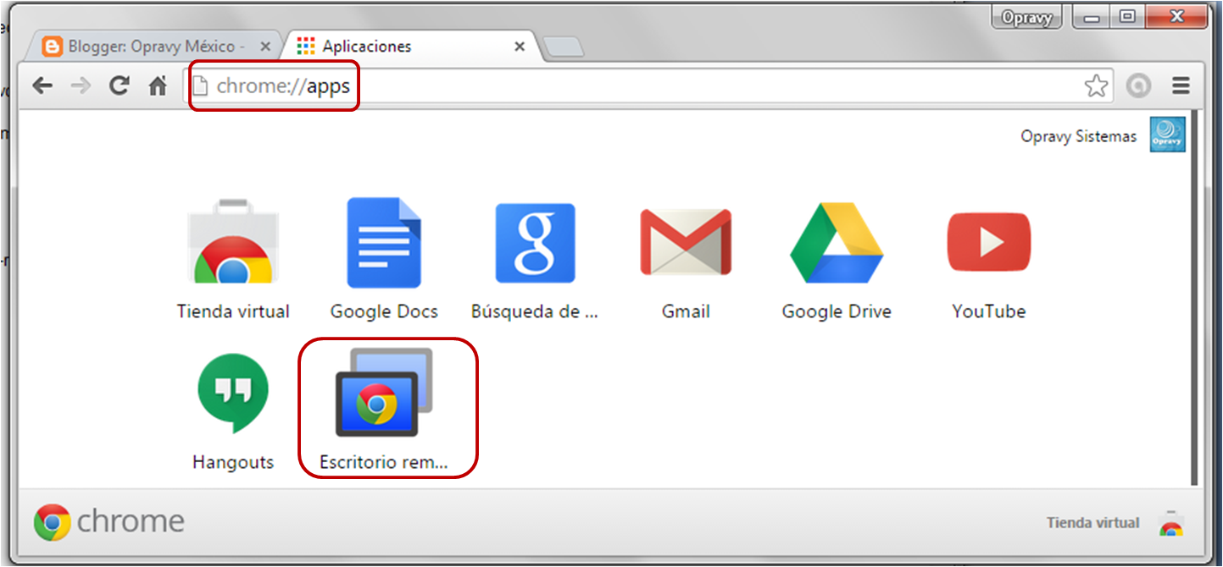Click the web store icon in footer
The height and width of the screenshot is (567, 1223).
tap(1171, 523)
